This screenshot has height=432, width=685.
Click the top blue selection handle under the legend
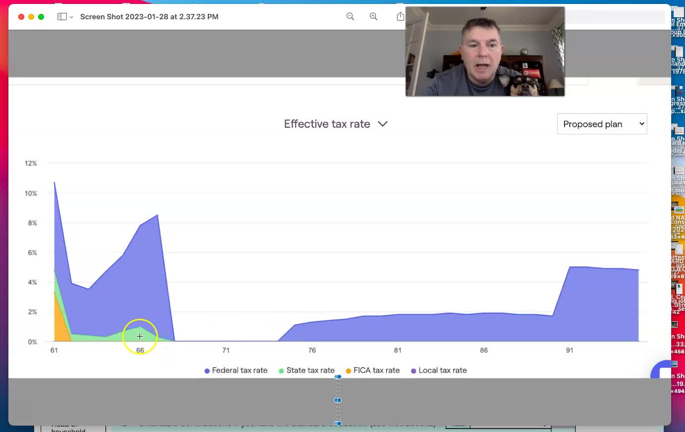pyautogui.click(x=338, y=377)
